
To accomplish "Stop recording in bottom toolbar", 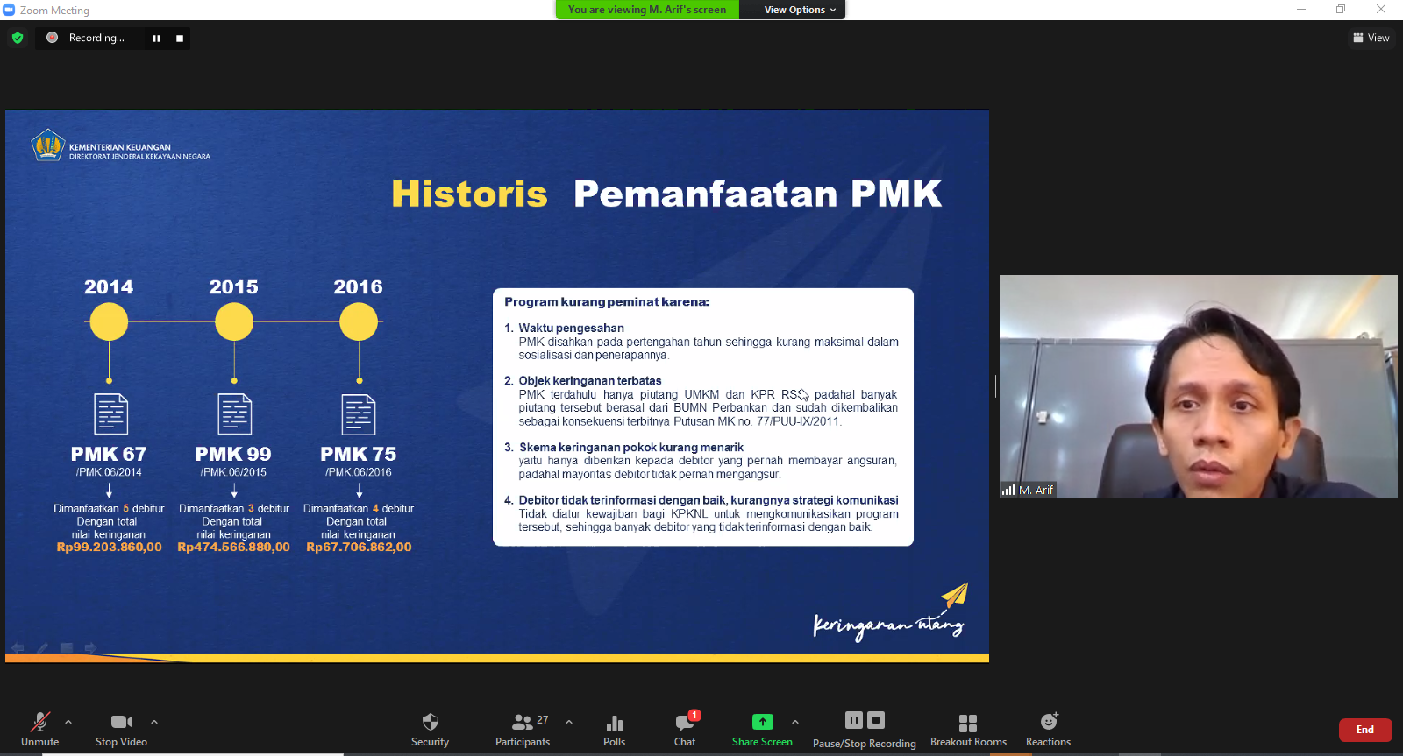I will tap(875, 720).
